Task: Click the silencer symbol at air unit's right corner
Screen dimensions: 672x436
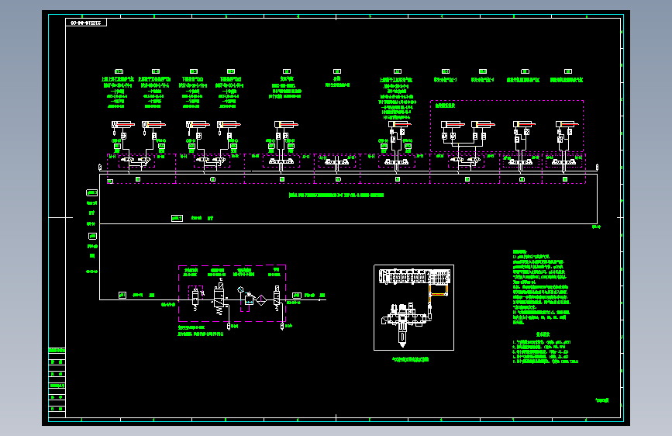Action: (282, 327)
